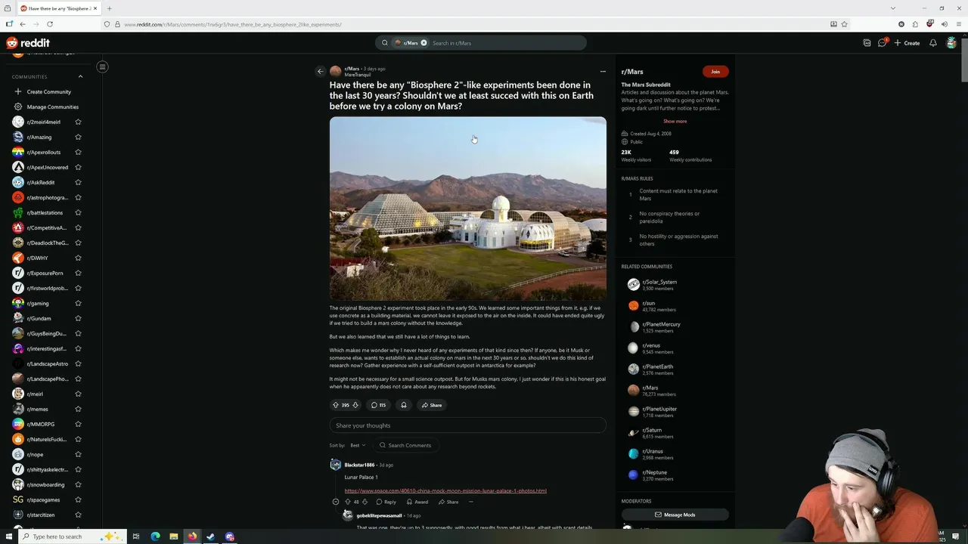Share Blackstar1886's comment
This screenshot has width=968, height=544.
(448, 502)
